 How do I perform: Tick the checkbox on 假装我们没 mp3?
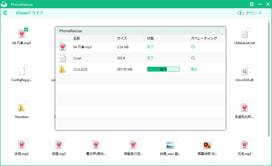pos(137,140)
